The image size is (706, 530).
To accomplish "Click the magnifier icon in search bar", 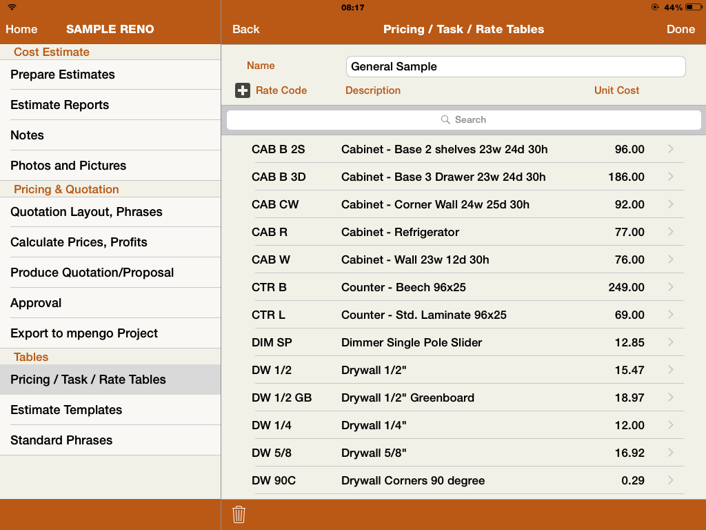I will coord(446,120).
